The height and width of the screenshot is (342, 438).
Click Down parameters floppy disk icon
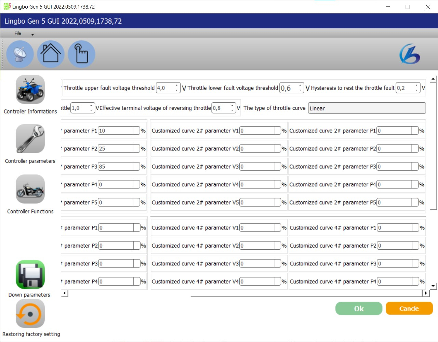tap(30, 275)
